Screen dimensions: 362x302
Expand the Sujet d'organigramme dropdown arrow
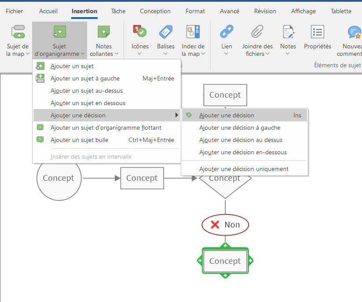click(83, 54)
